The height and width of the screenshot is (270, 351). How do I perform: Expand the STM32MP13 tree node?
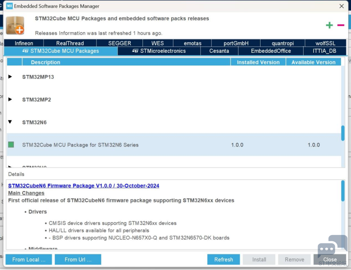pos(10,77)
